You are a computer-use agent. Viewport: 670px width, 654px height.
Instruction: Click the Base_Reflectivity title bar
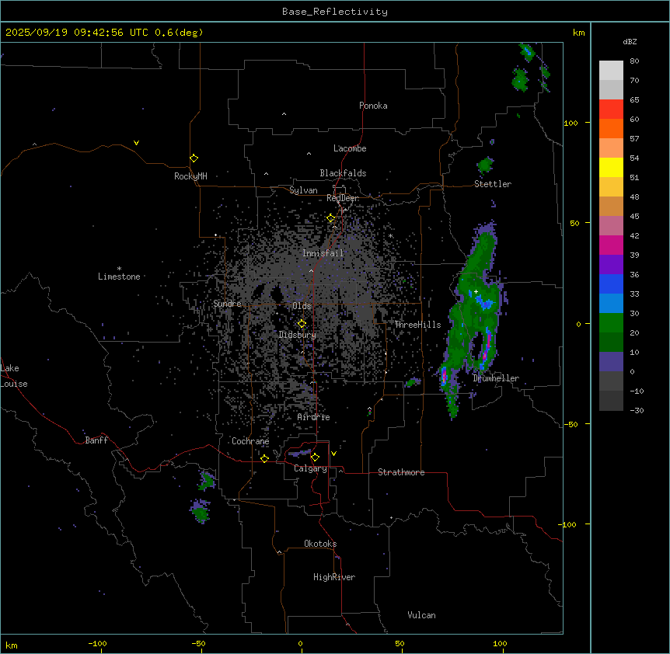[x=334, y=12]
